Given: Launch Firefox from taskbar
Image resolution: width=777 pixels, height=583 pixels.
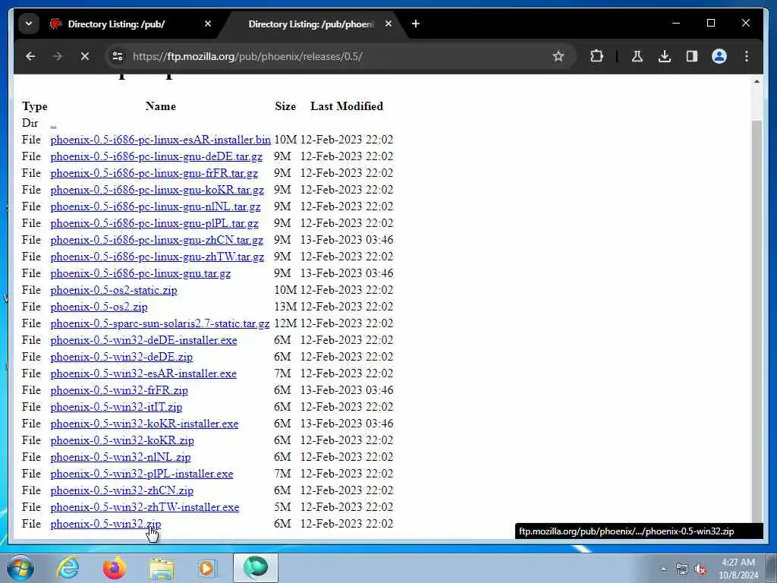Looking at the screenshot, I should [x=114, y=568].
